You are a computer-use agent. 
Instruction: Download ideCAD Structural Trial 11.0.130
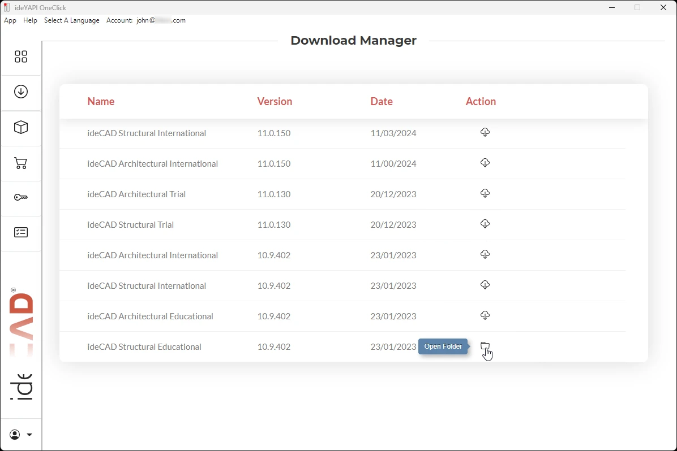point(485,224)
